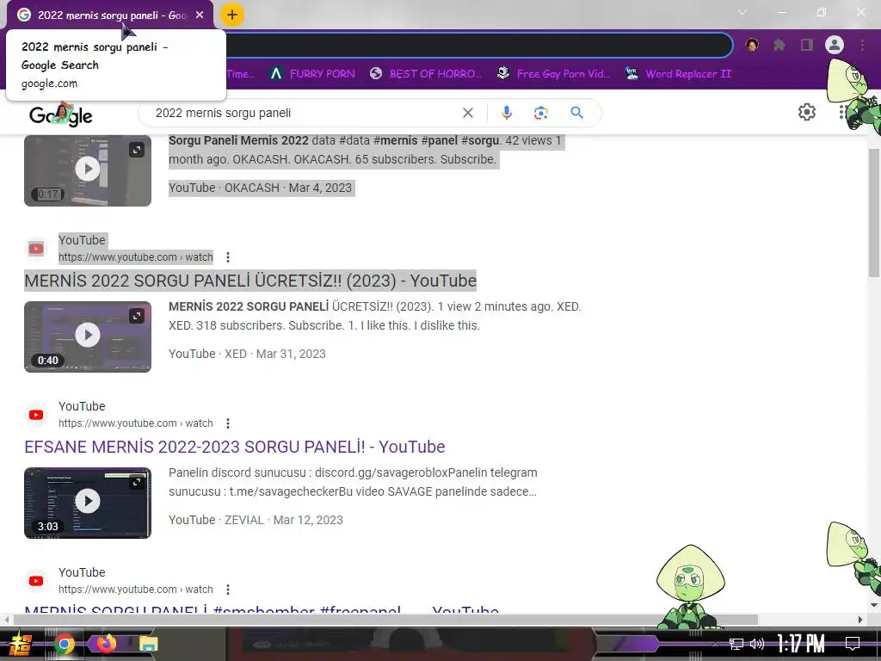
Task: Open the Word Replacer II bookmark
Action: click(679, 74)
